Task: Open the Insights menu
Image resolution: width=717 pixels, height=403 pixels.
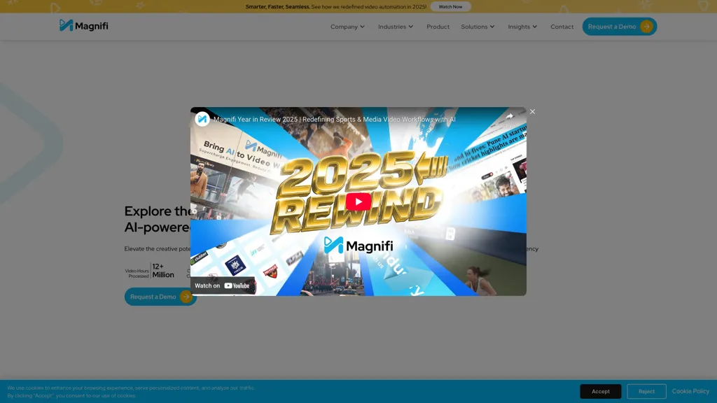Action: 522,27
